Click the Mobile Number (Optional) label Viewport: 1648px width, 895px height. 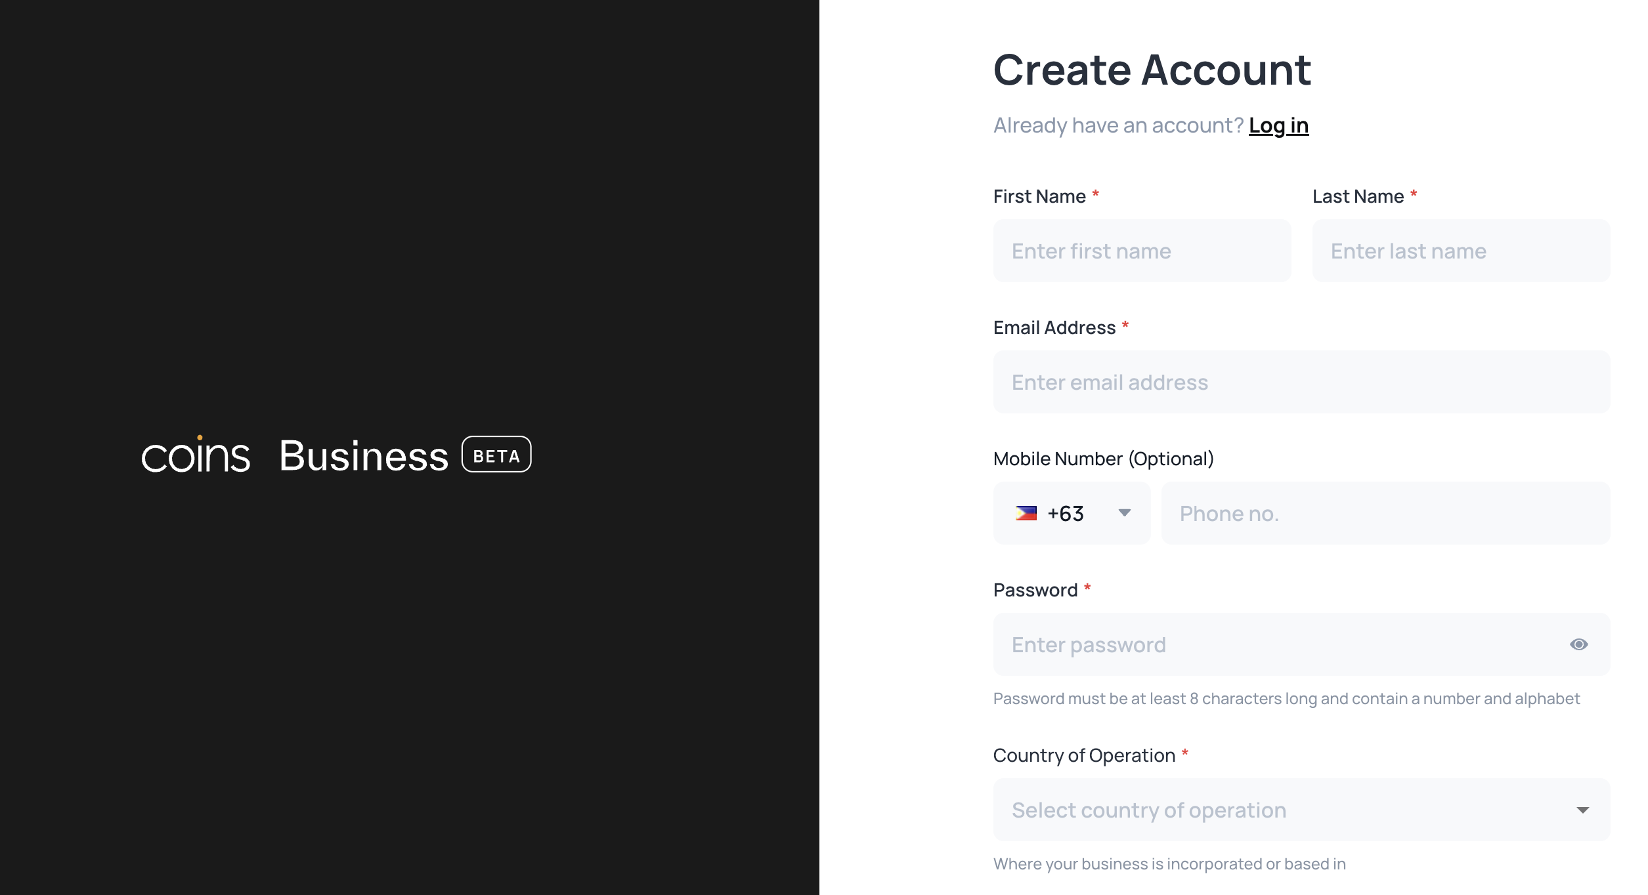click(1103, 459)
